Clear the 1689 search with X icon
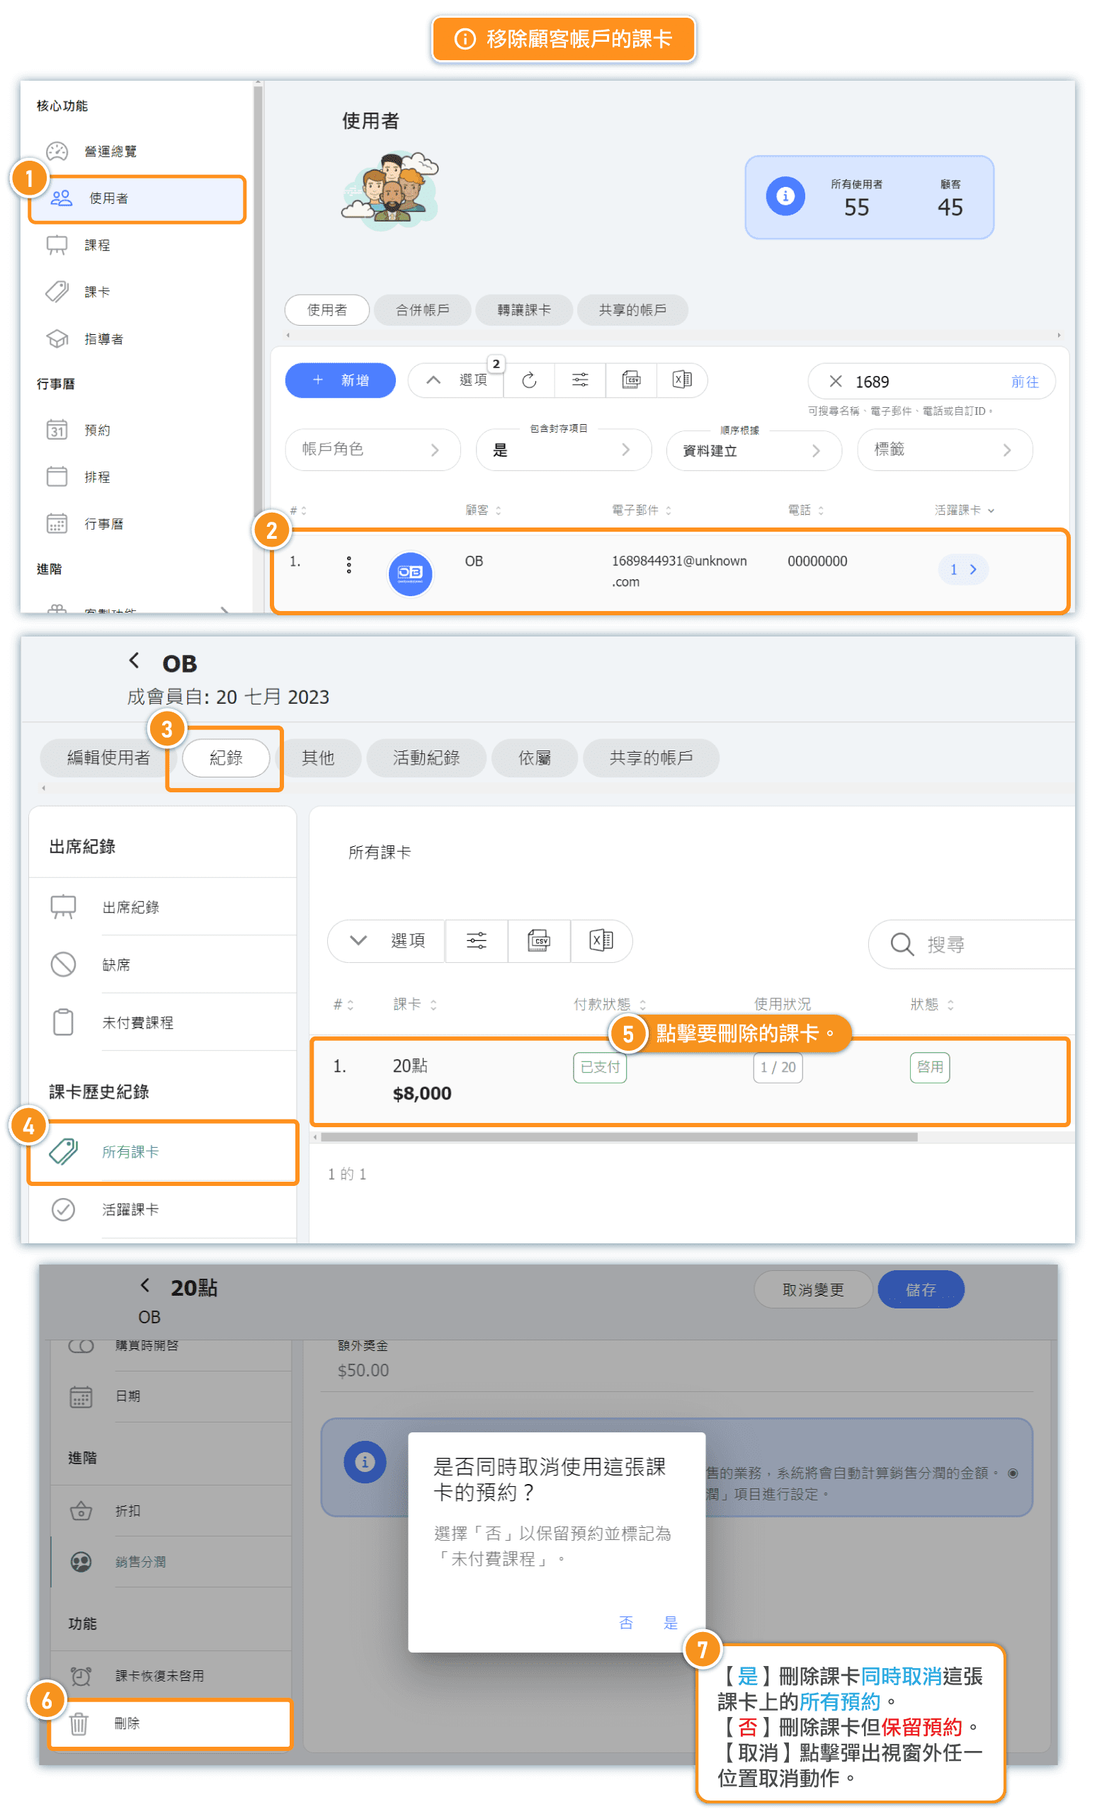1097x1814 pixels. tap(835, 382)
